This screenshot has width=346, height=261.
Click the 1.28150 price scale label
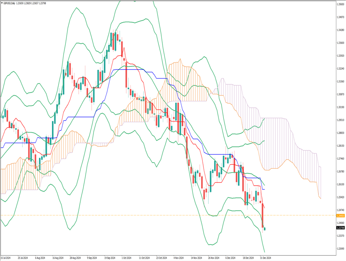pos(340,146)
